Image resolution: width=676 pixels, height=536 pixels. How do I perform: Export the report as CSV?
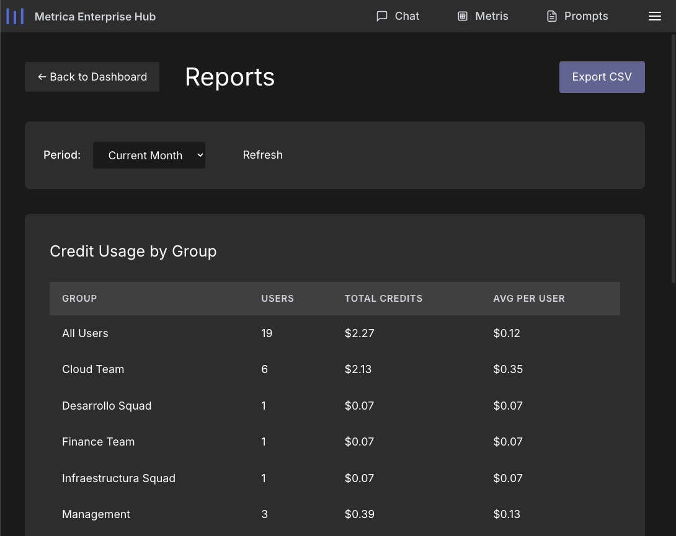pyautogui.click(x=602, y=77)
